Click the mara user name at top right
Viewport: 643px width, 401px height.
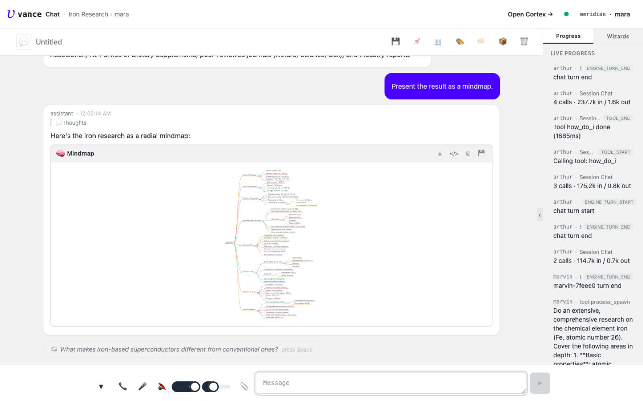pos(622,14)
